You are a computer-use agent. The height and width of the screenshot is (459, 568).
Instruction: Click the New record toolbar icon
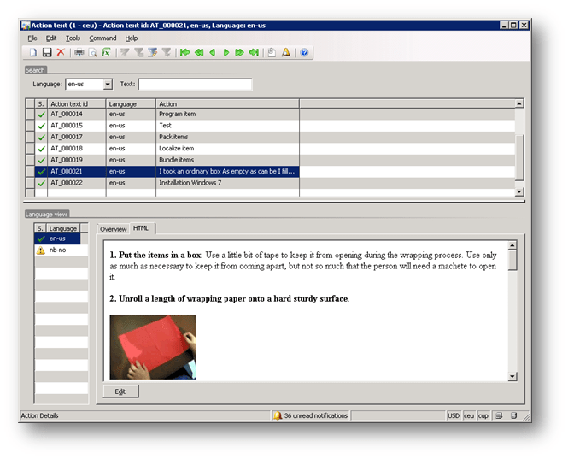coord(33,53)
